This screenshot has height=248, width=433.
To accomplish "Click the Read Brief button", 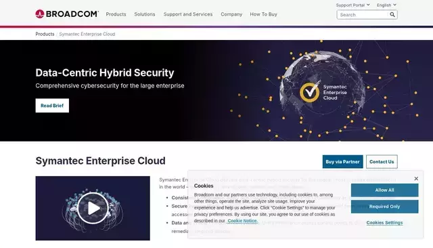I will tap(52, 106).
